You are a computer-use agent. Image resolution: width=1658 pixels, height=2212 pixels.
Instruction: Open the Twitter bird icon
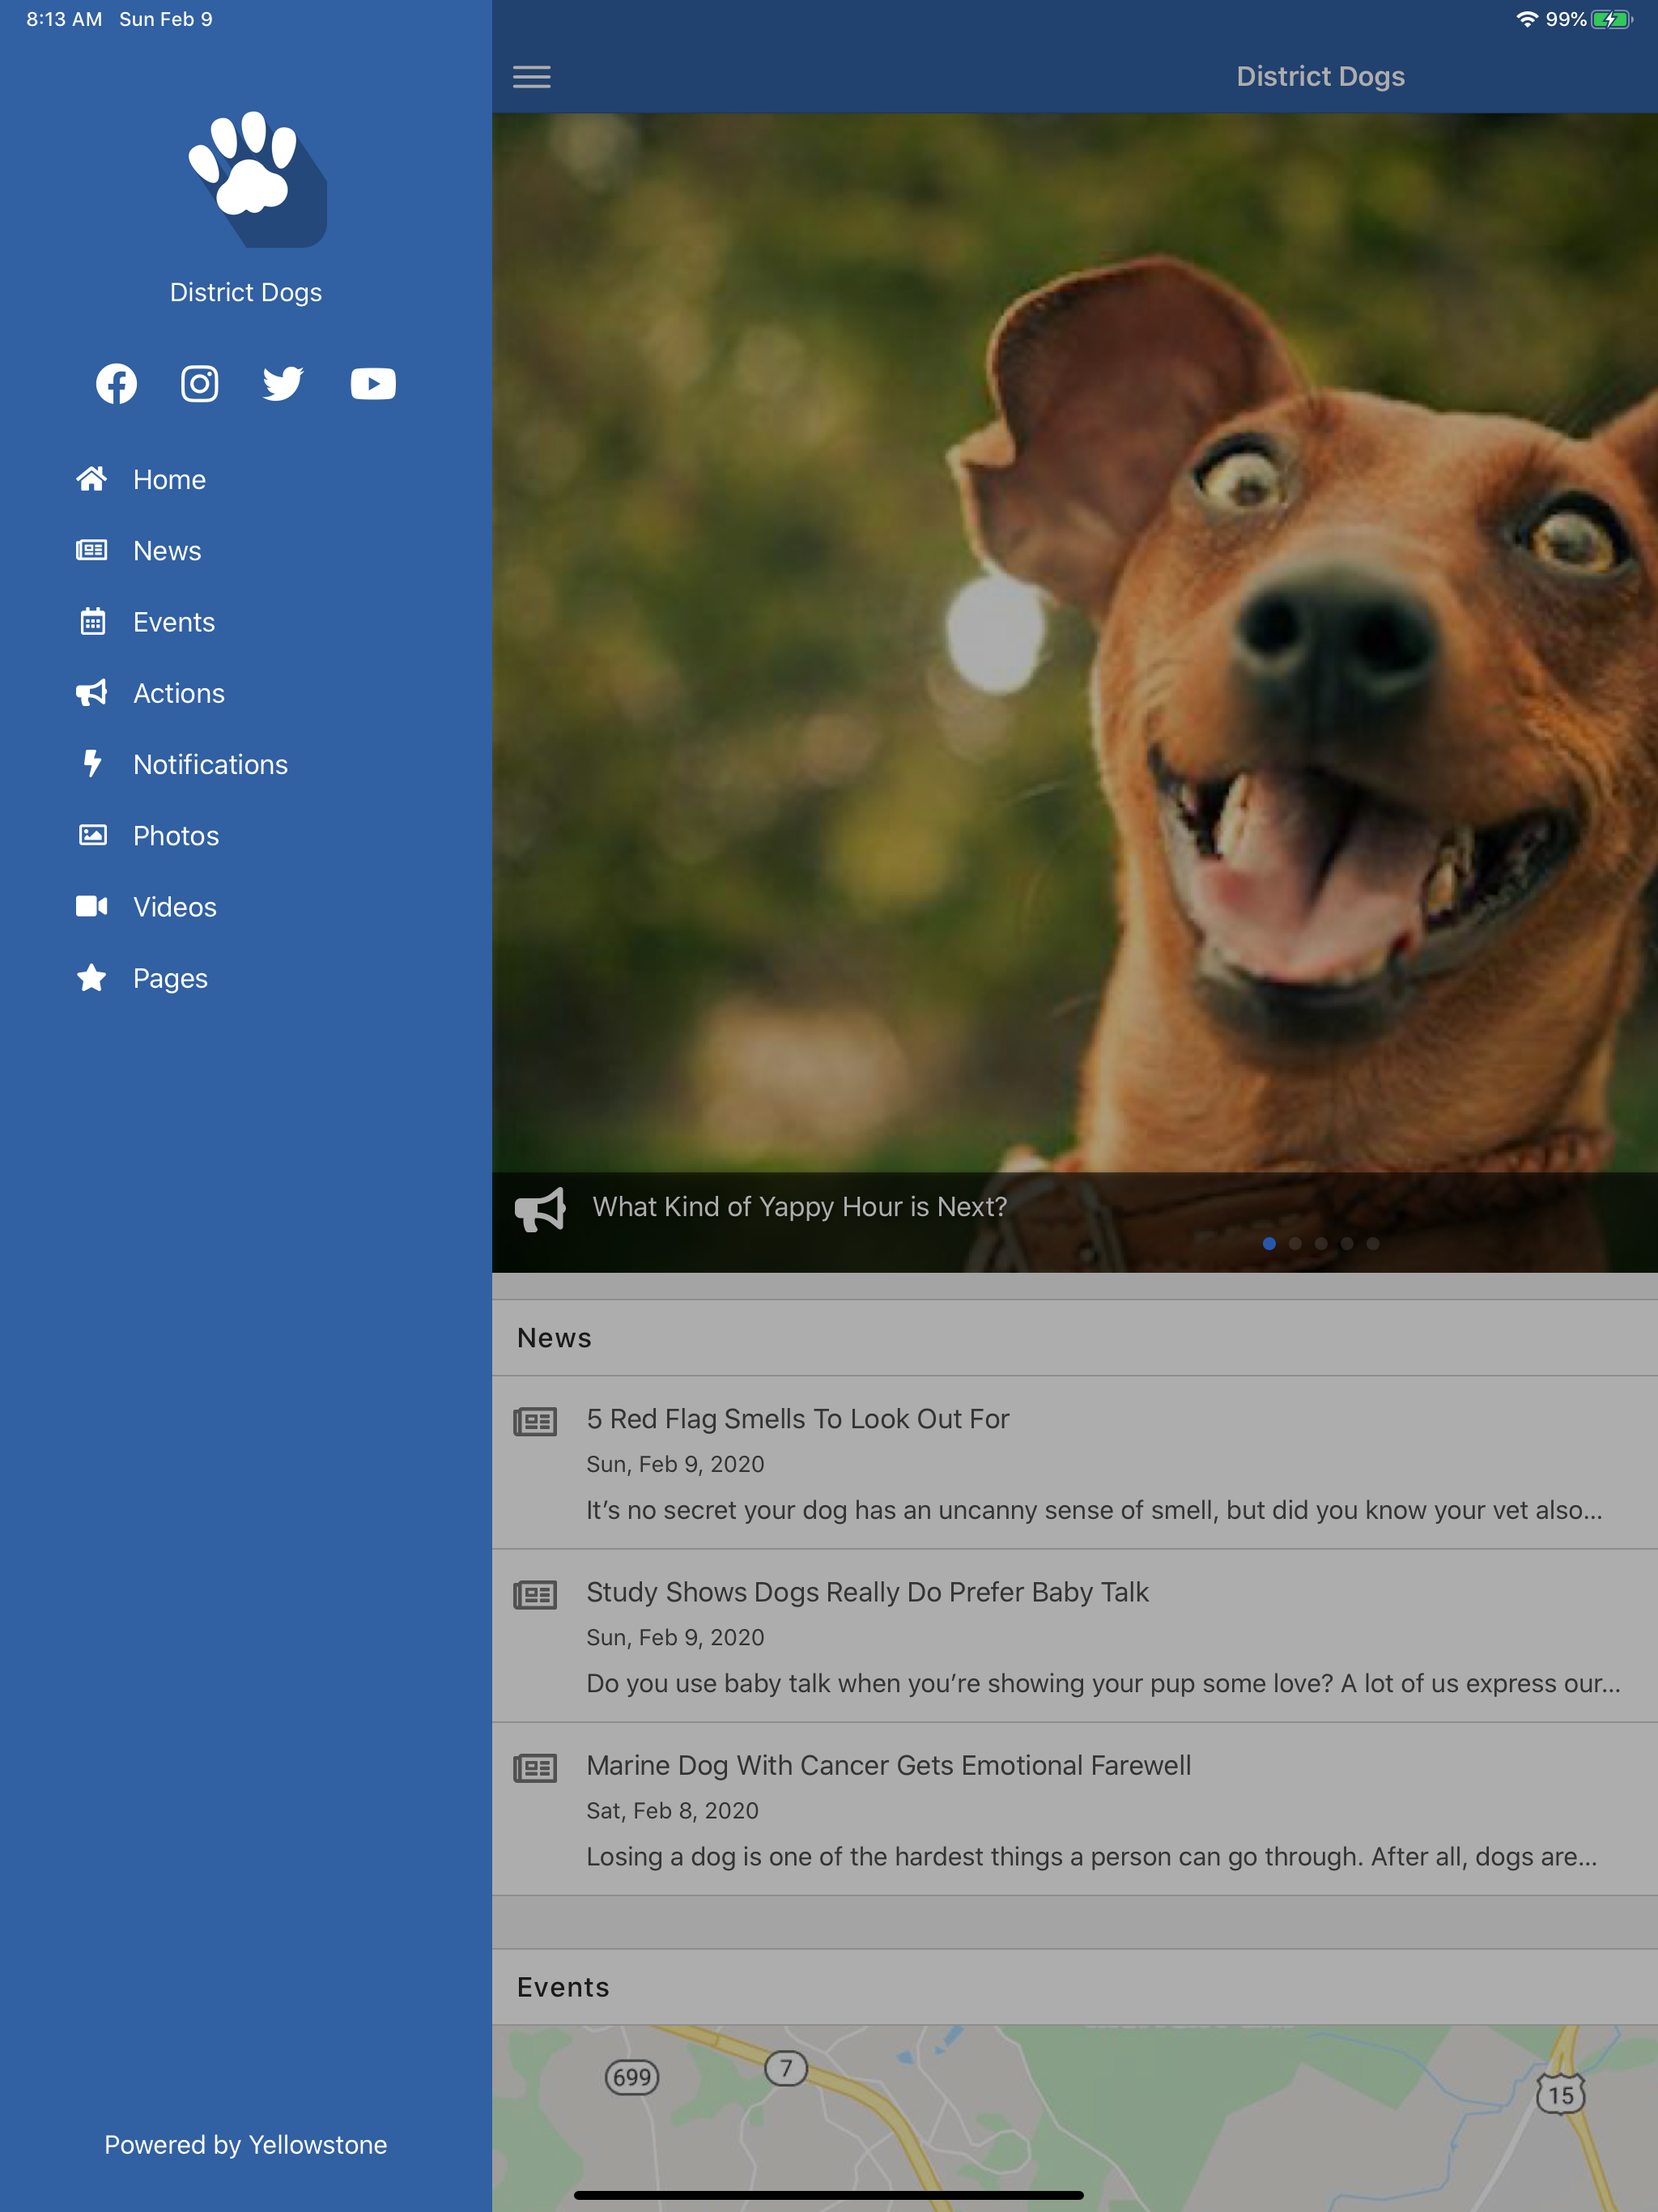(283, 384)
